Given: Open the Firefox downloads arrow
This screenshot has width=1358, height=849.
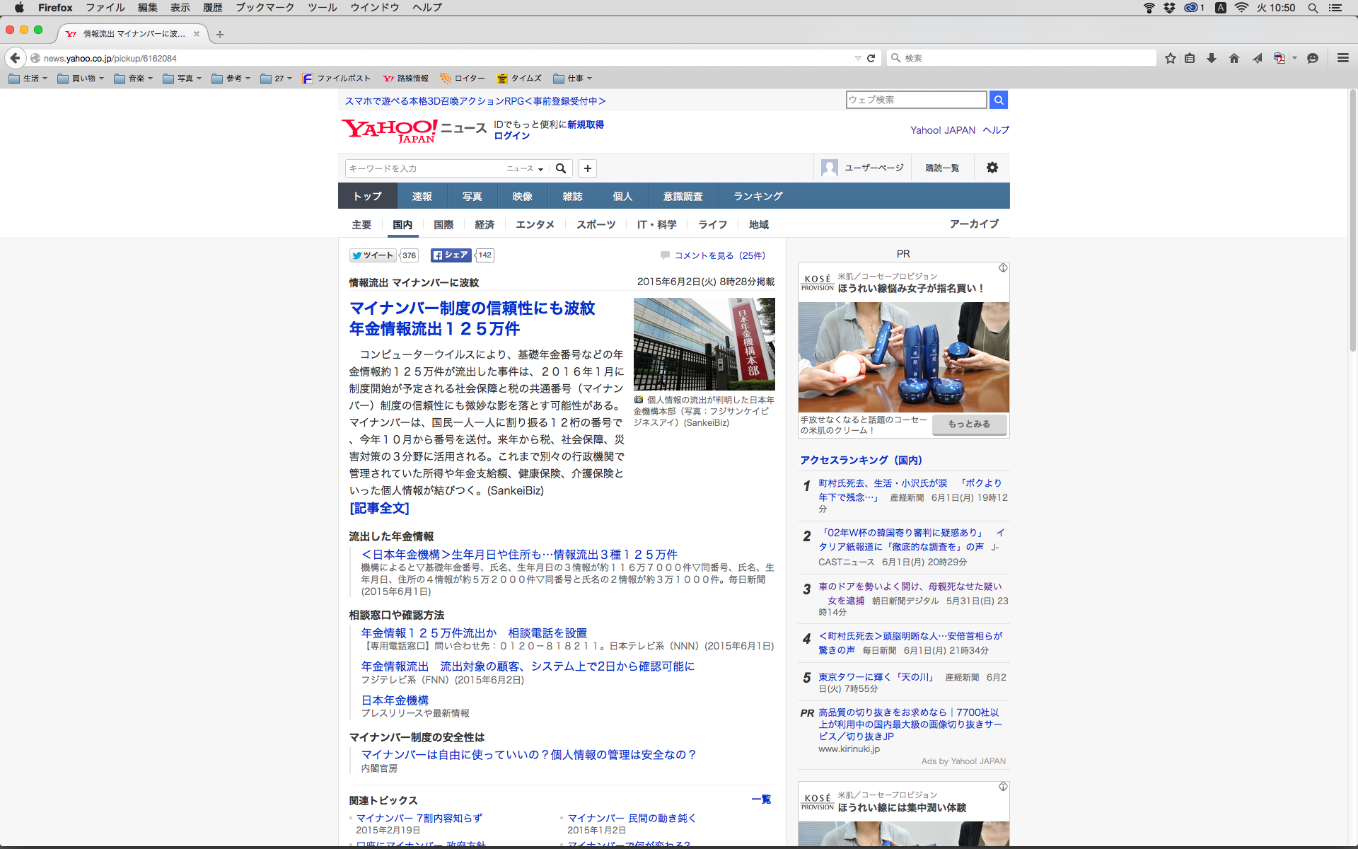Looking at the screenshot, I should [1212, 58].
